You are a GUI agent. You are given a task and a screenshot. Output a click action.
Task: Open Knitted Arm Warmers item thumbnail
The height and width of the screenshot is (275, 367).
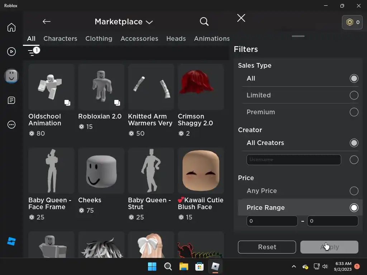click(x=151, y=87)
